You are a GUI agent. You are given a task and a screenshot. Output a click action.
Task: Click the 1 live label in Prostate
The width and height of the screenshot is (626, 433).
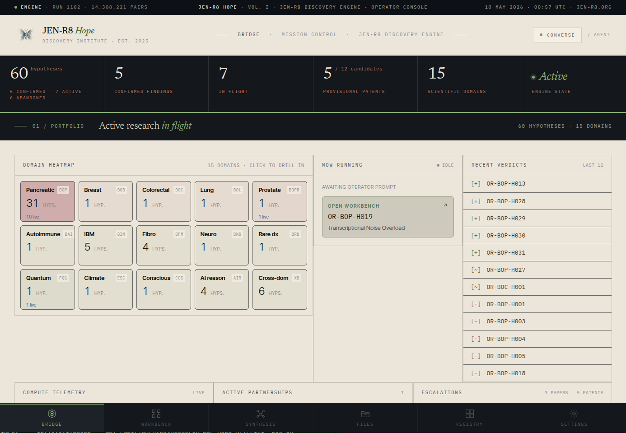click(x=264, y=217)
